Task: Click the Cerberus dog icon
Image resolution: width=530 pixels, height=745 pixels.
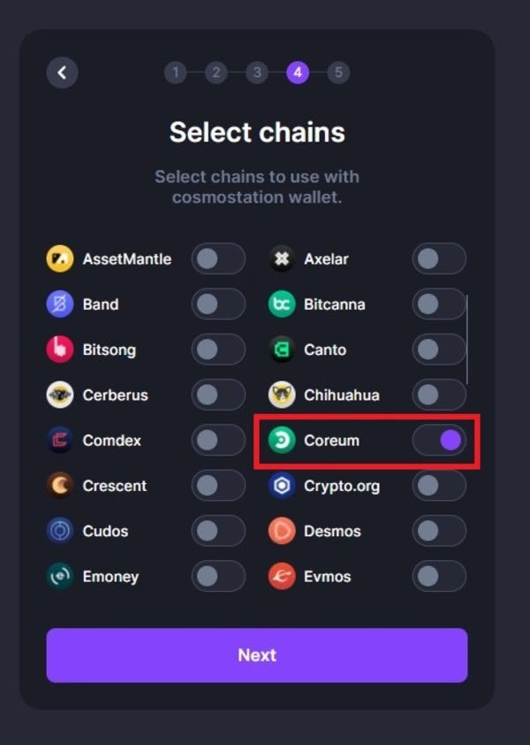Action: (x=59, y=395)
